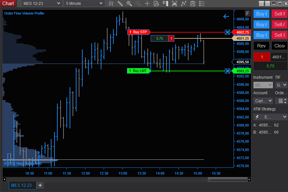Open the Drawing Tools pencil icon
Viewport: 288px width, 192px height.
[120, 4]
